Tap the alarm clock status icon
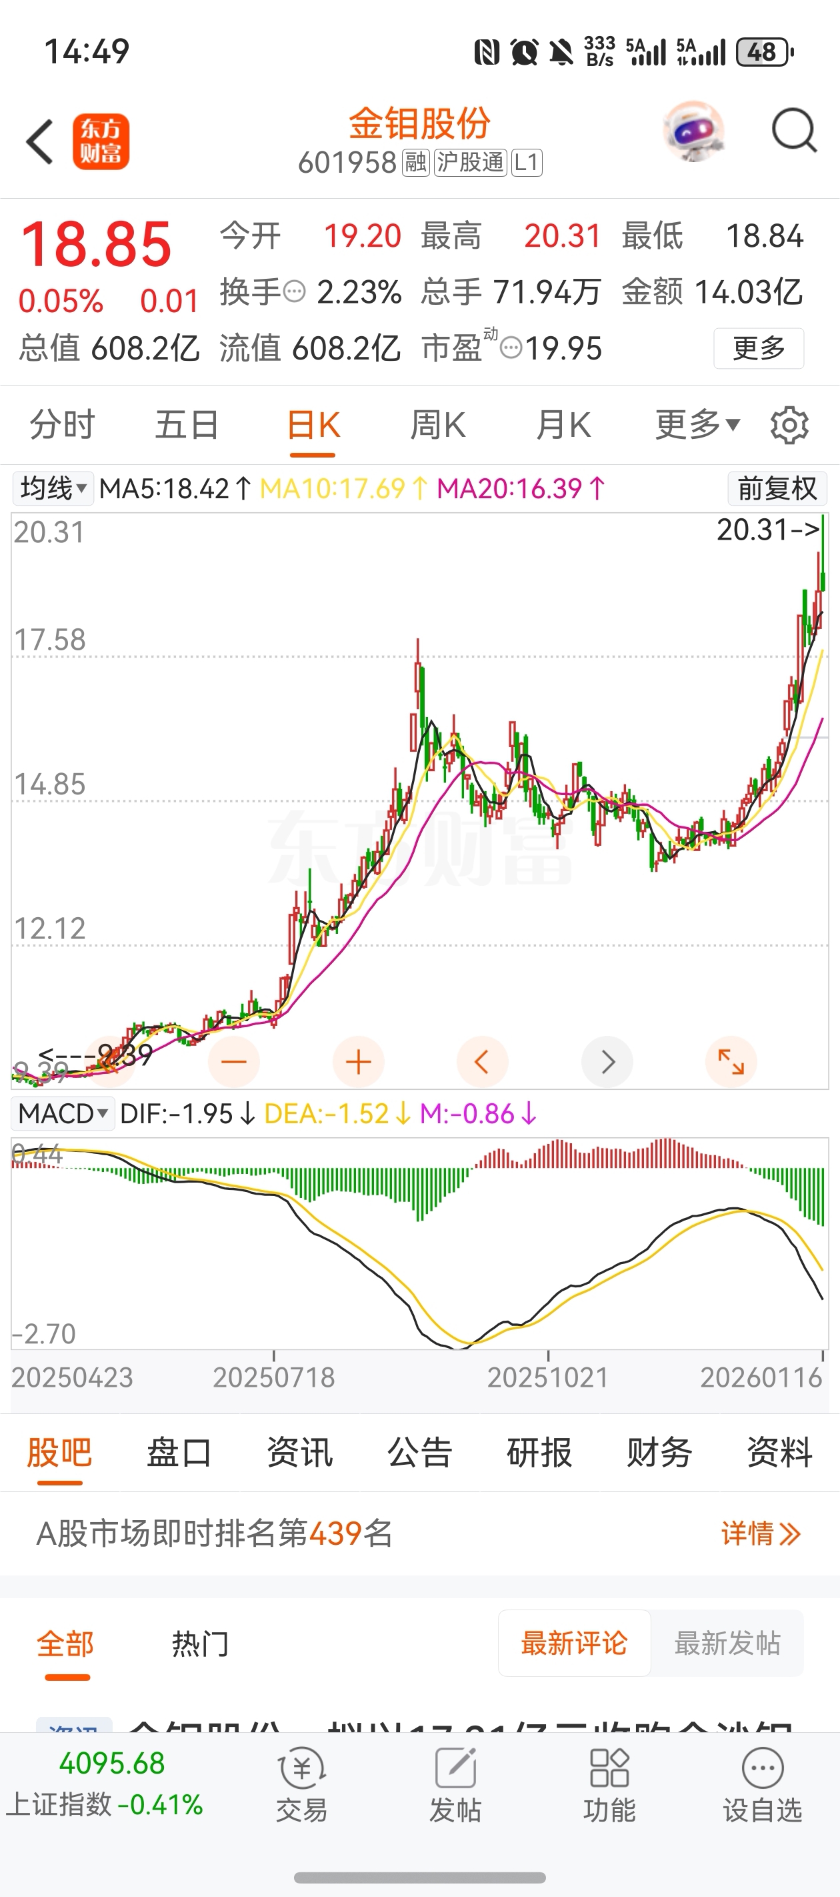The height and width of the screenshot is (1897, 840). point(524,52)
